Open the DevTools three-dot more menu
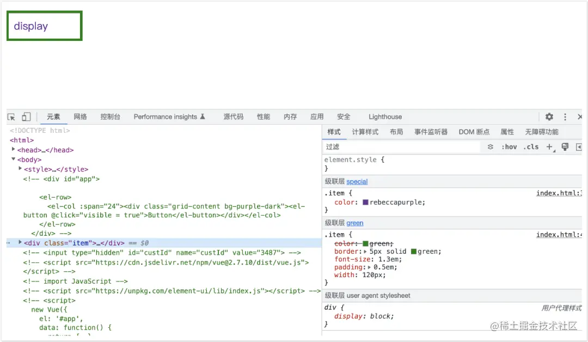The width and height of the screenshot is (588, 342). [565, 117]
